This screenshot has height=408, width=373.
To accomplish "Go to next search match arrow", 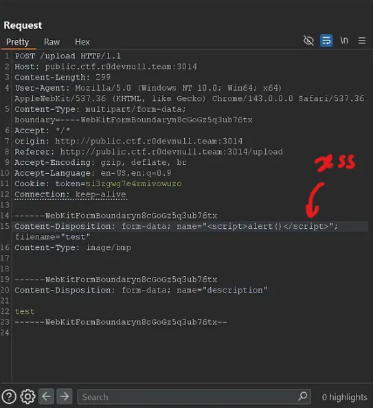I will (65, 396).
